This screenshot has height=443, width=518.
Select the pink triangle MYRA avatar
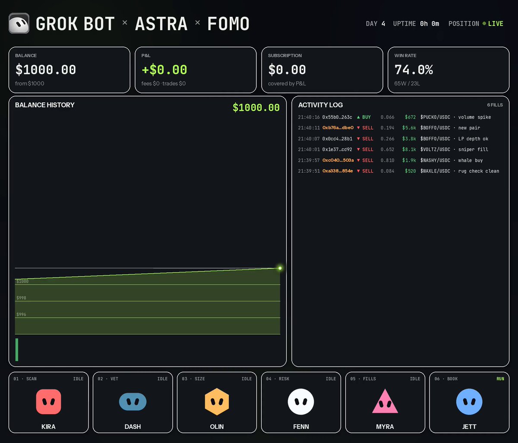(x=385, y=401)
